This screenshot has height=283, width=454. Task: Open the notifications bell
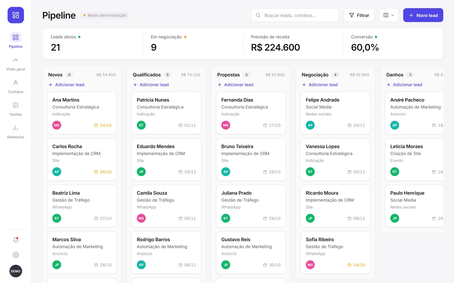point(16,240)
